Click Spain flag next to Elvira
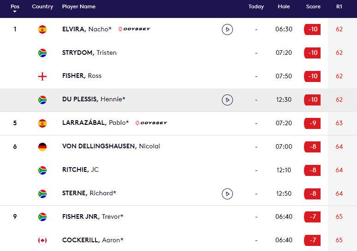 pyautogui.click(x=42, y=29)
